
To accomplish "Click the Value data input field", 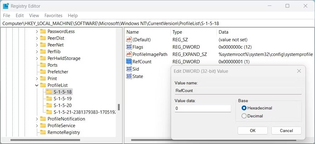I will coord(203,109).
